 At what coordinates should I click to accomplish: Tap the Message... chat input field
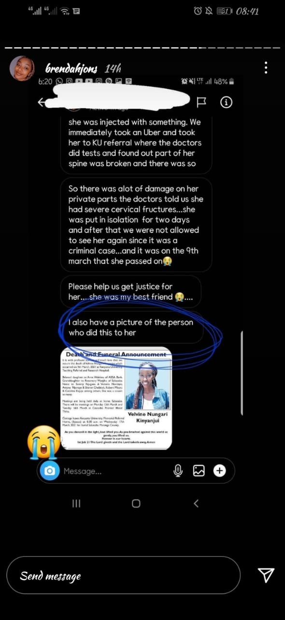tap(115, 471)
